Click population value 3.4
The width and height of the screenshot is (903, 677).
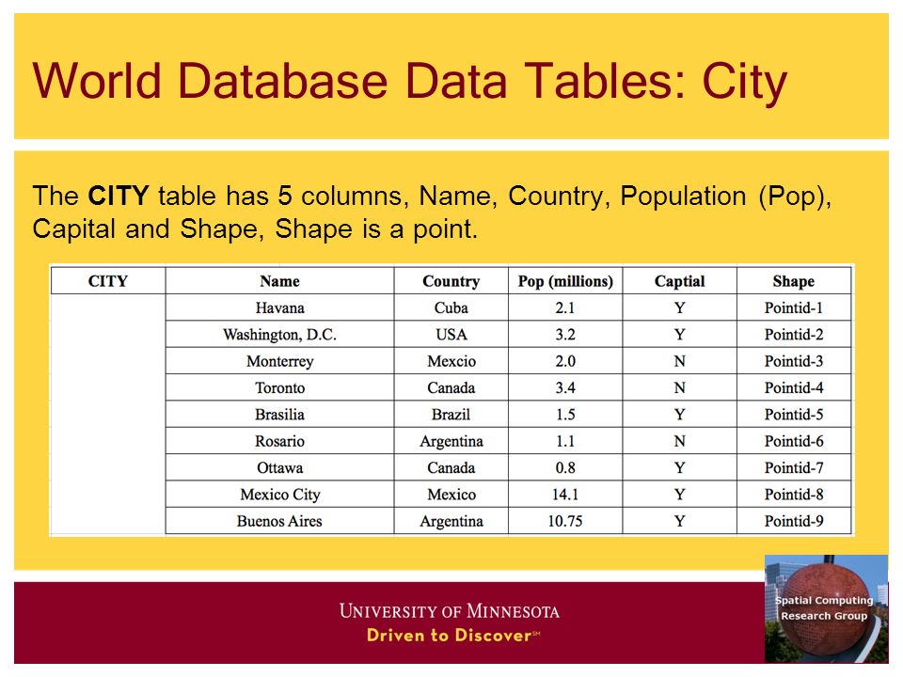coord(565,388)
